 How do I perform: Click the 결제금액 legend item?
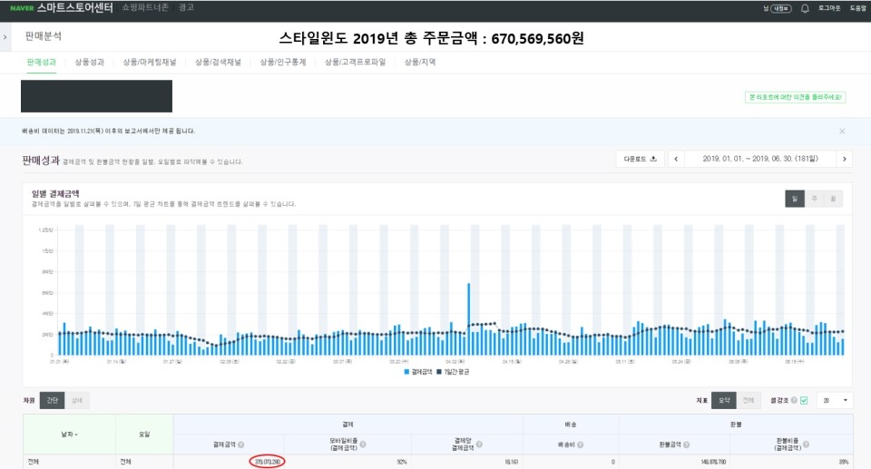point(418,372)
